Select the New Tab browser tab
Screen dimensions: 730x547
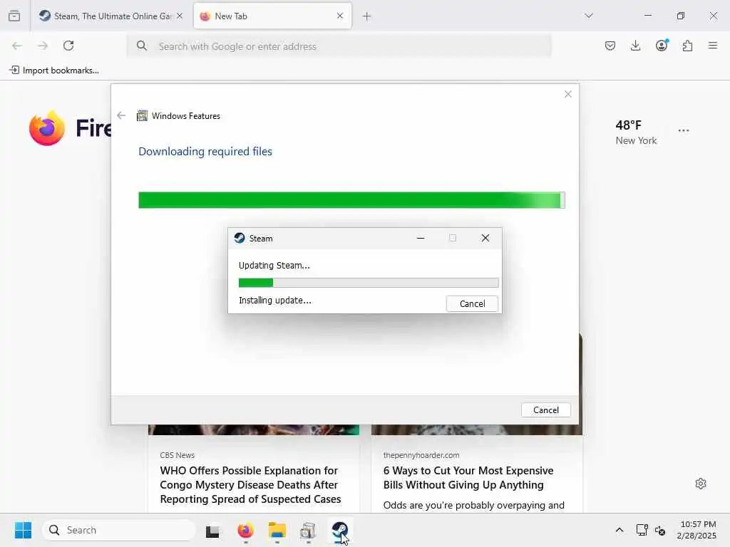point(272,16)
